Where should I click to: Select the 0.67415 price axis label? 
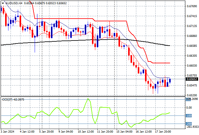tap(192, 16)
